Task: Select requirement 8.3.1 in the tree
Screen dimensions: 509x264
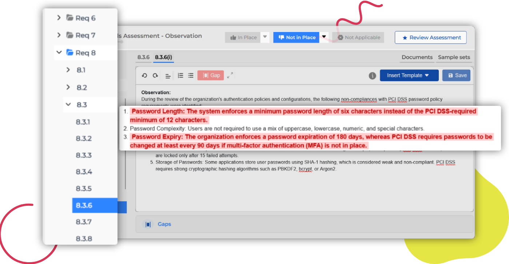Action: pos(83,122)
